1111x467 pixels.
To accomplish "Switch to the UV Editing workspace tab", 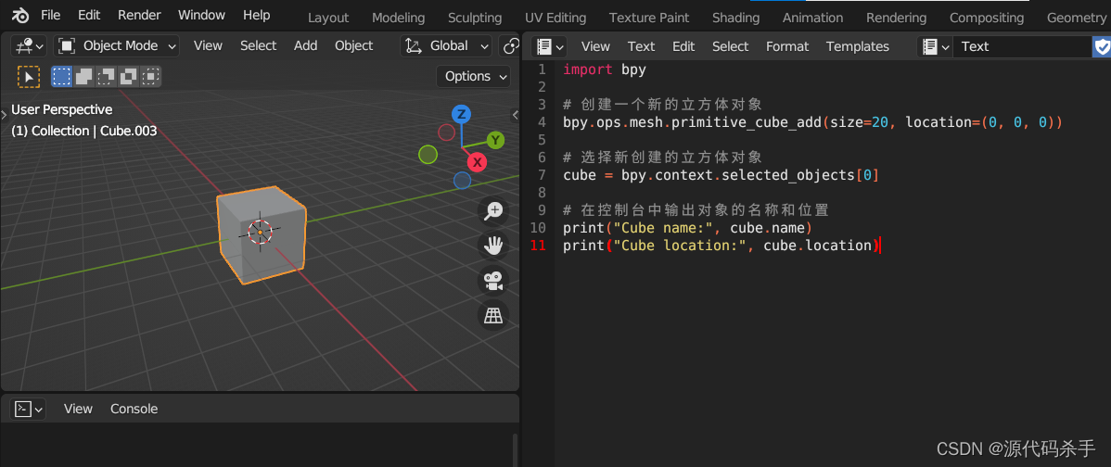I will tap(555, 18).
